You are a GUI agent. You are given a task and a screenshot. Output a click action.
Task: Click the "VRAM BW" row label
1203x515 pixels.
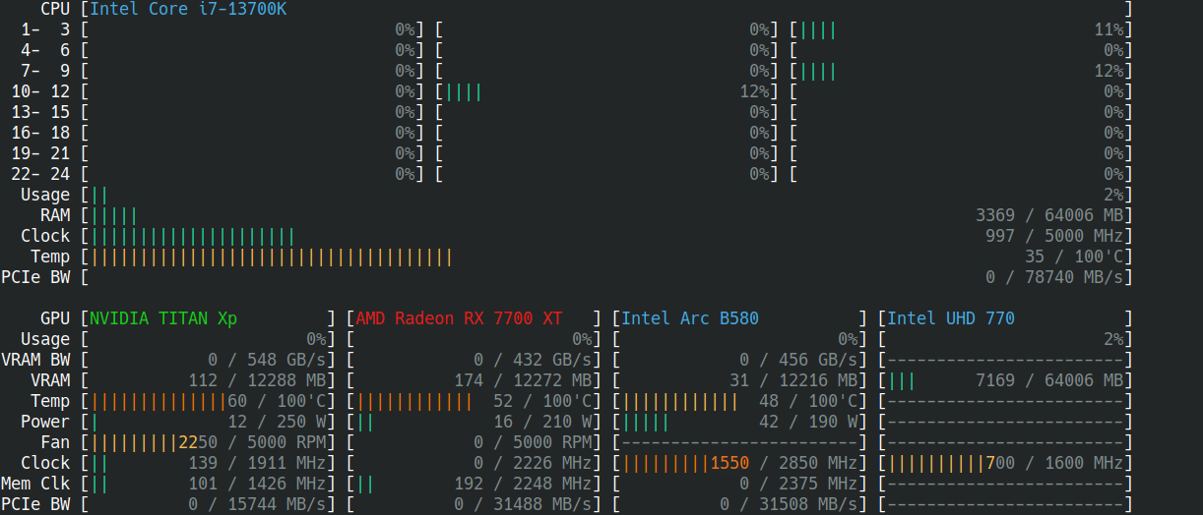click(x=35, y=360)
